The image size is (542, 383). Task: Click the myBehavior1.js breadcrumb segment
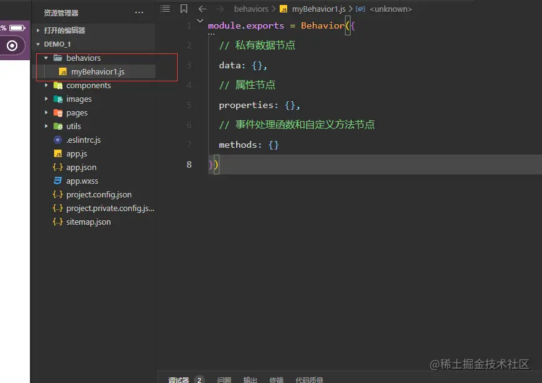(x=319, y=9)
